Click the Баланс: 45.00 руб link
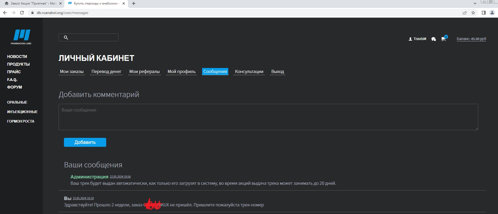Image resolution: width=498 pixels, height=214 pixels. pos(471,39)
